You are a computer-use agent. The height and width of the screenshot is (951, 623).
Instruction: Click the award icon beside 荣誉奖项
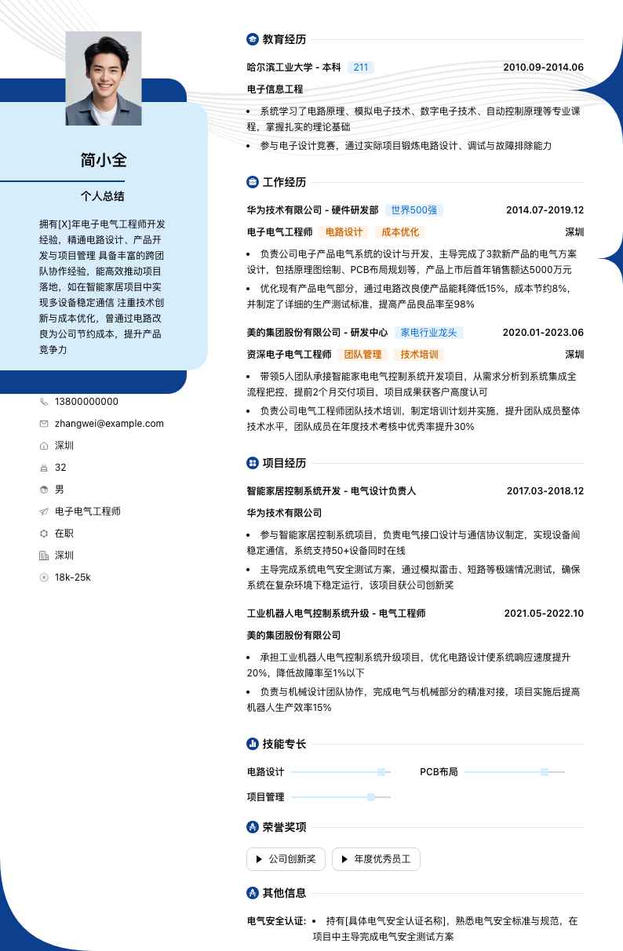click(253, 827)
